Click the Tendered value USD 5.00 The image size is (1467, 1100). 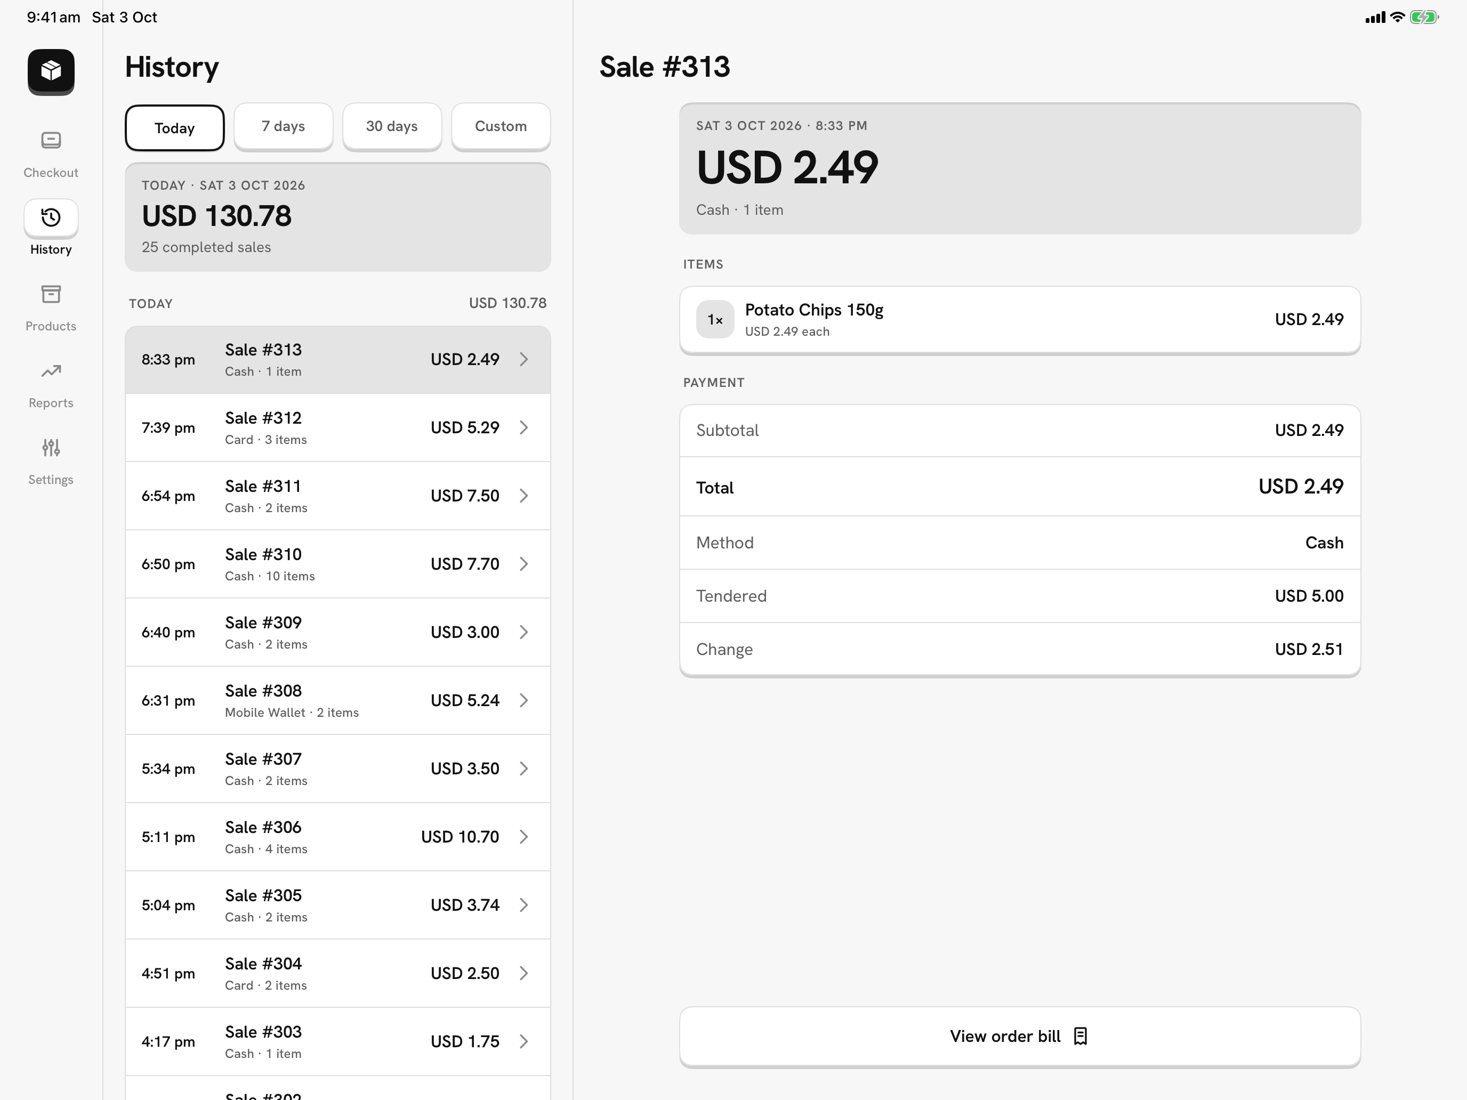[x=1309, y=596]
